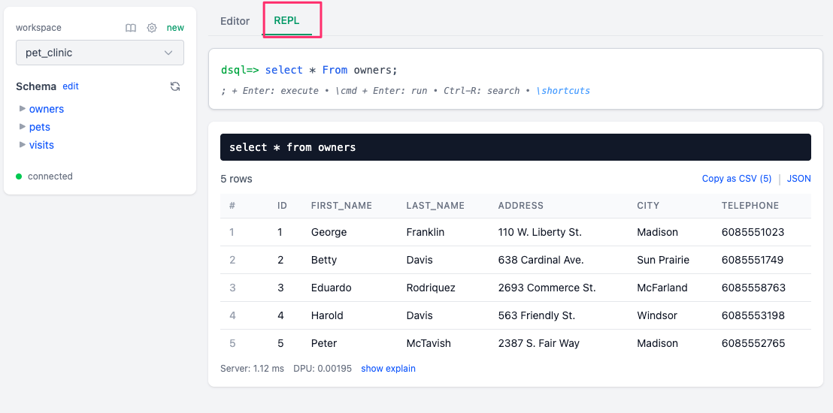Click into the dsql query input
Viewport: 833px width, 413px height.
point(526,70)
